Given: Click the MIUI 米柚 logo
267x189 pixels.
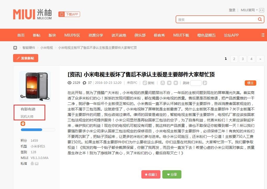Looking at the screenshot, I should point(32,14).
